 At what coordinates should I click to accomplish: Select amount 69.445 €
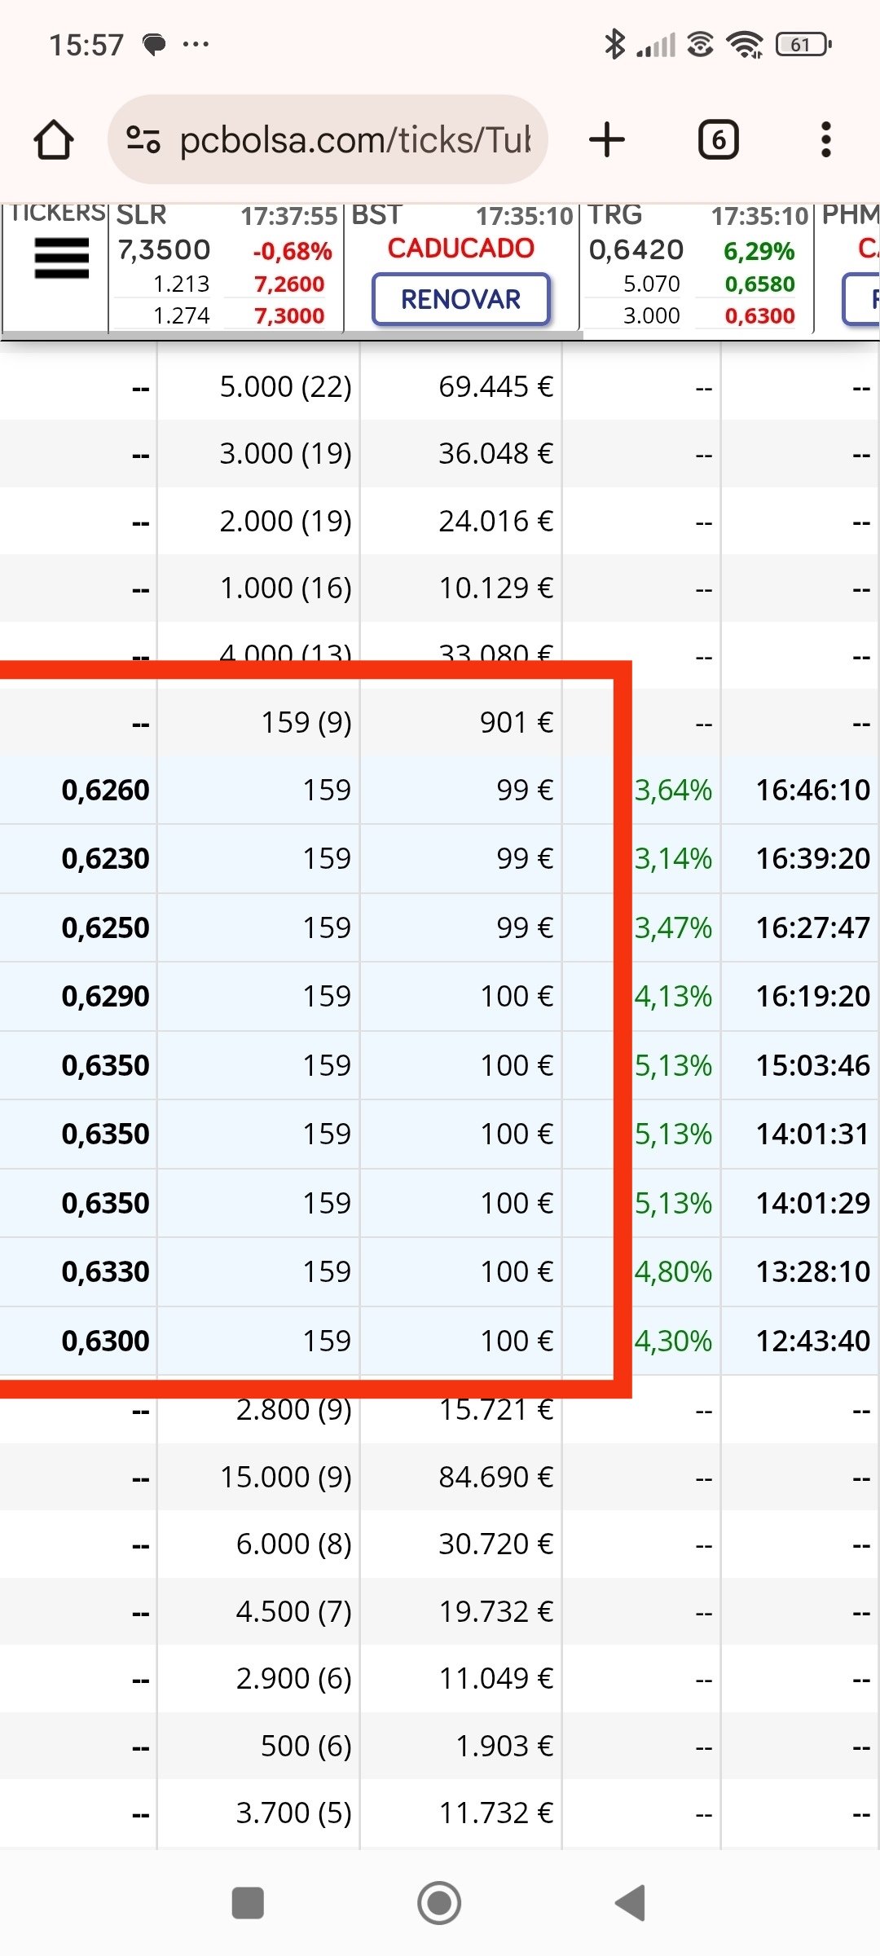point(495,386)
